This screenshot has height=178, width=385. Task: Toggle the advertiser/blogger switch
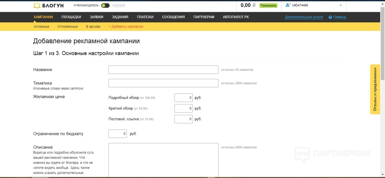105,5
